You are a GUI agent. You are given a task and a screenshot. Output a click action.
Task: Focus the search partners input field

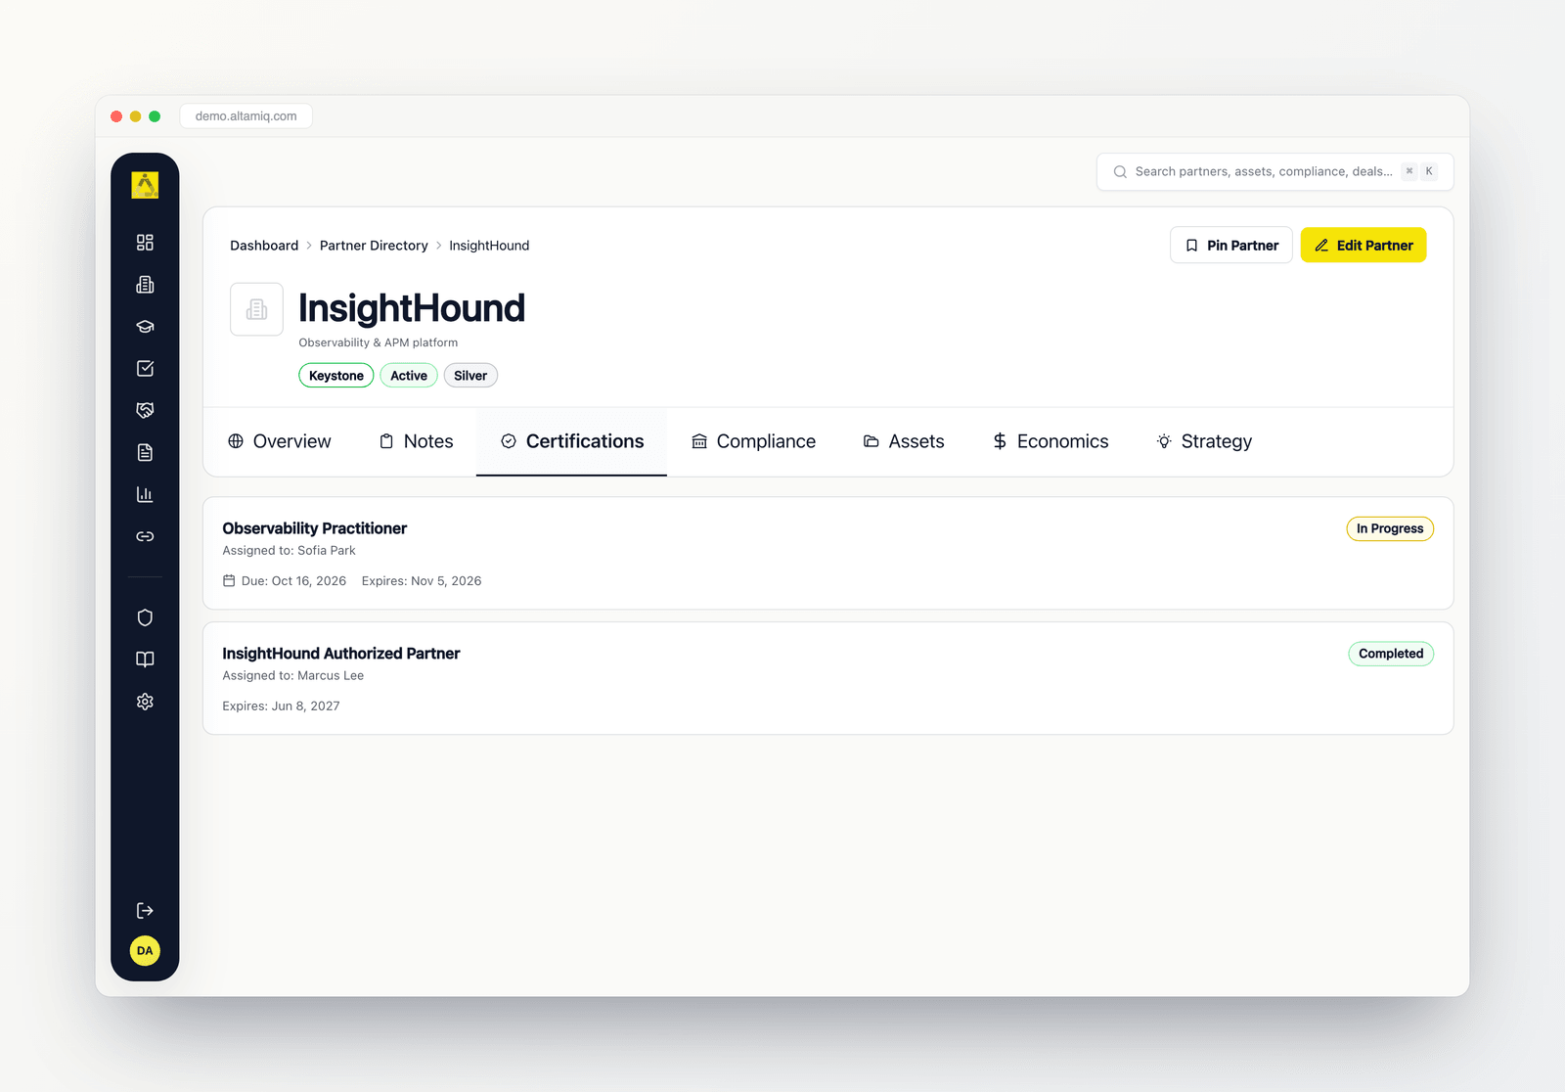coord(1274,171)
